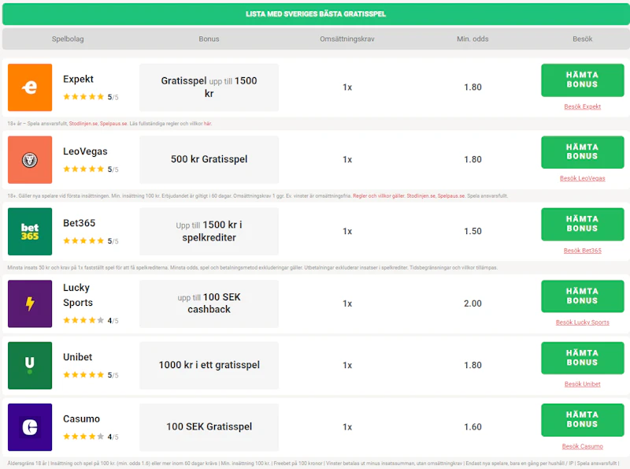This screenshot has width=630, height=469.
Task: Click the purple Casumo logo
Action: pyautogui.click(x=30, y=426)
